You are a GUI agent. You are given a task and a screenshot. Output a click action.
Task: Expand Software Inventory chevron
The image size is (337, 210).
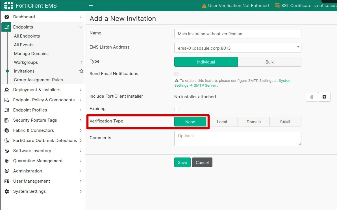point(81,151)
